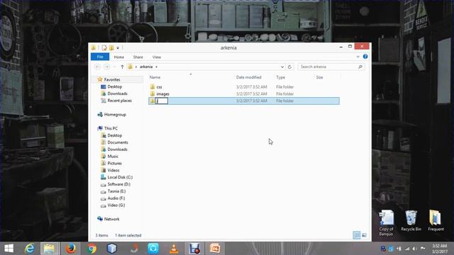The width and height of the screenshot is (454, 255).
Task: Click the New folder icon in Quick Access toolbar
Action: coord(111,47)
